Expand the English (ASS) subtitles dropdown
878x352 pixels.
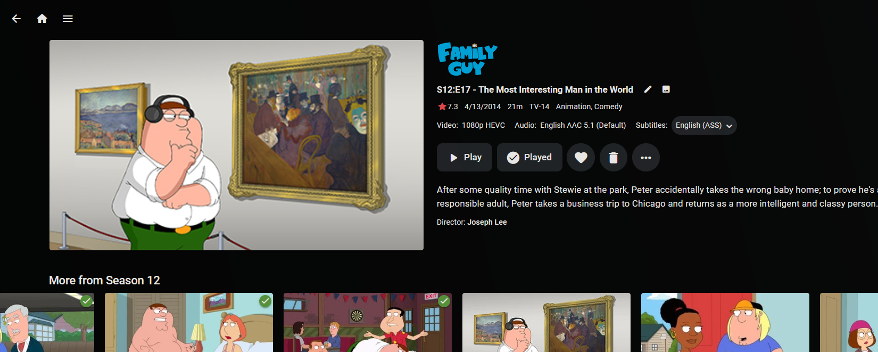tap(704, 126)
